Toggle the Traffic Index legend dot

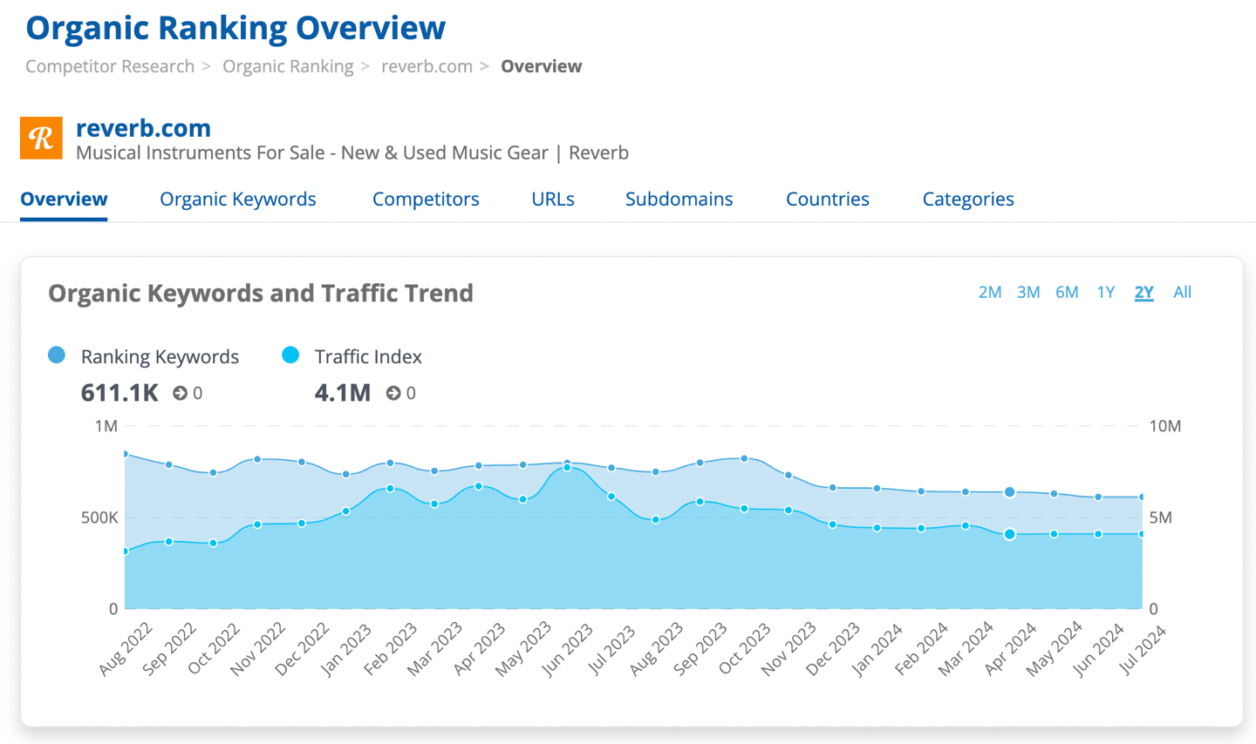pyautogui.click(x=290, y=355)
